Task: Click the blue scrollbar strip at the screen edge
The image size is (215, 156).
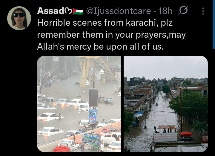Action: [x=214, y=24]
